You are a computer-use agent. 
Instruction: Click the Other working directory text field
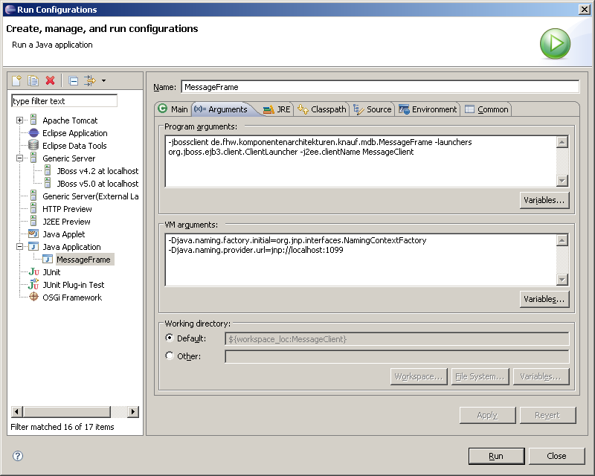pyautogui.click(x=397, y=356)
